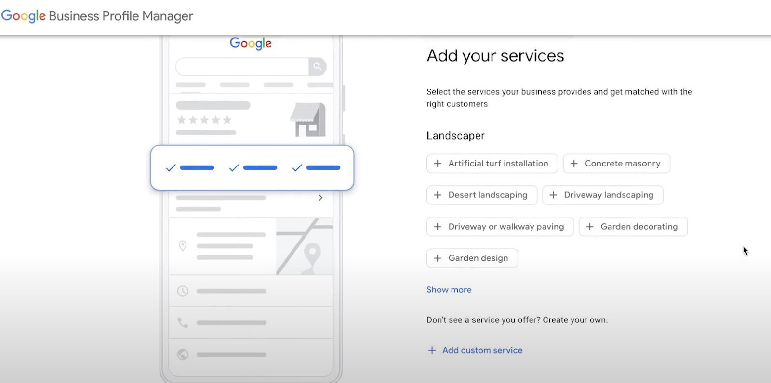Click the map thumbnail in phone illustration
Image resolution: width=771 pixels, height=383 pixels.
click(x=305, y=246)
